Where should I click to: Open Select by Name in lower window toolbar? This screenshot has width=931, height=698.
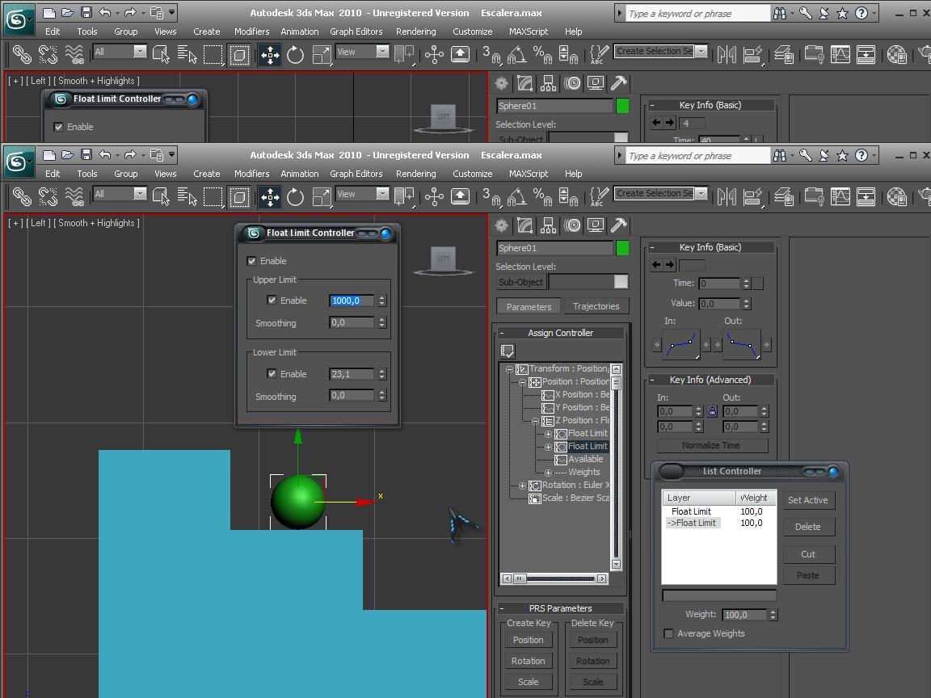(x=187, y=196)
